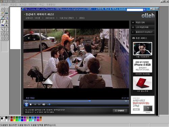Image resolution: width=169 pixels, height=127 pixels.
Task: Click the red VIP laptop thumbnail
Action: click(x=143, y=83)
